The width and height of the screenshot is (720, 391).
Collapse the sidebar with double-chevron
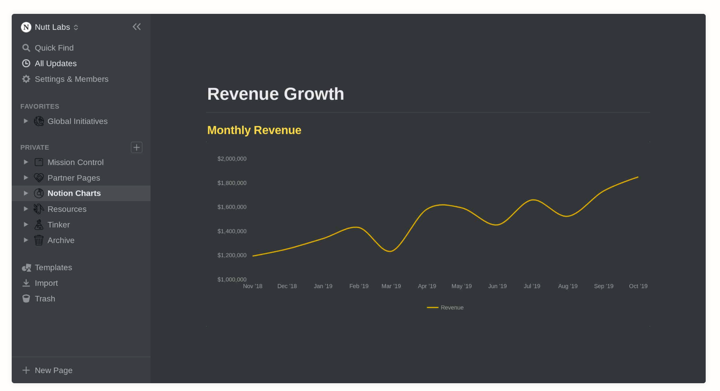pos(137,26)
